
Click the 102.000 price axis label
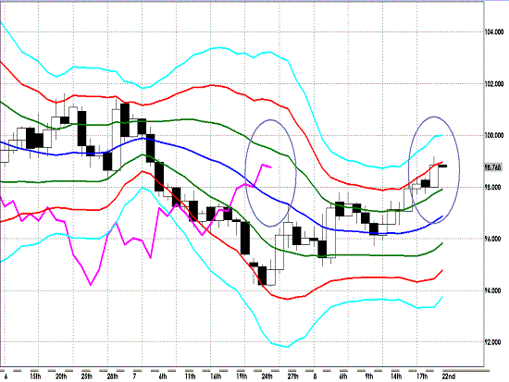tap(494, 84)
